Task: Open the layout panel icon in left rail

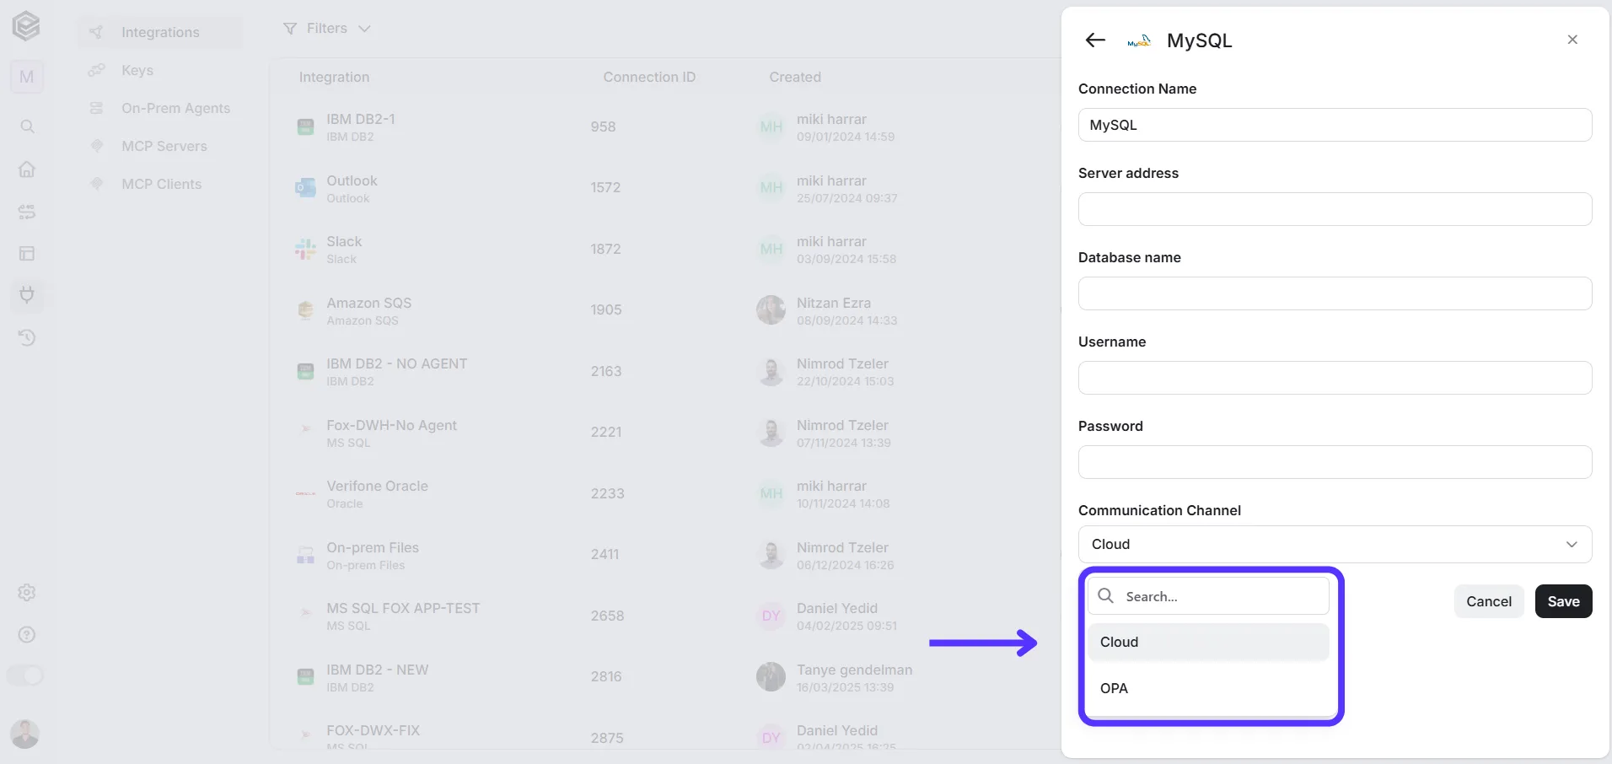Action: click(27, 253)
